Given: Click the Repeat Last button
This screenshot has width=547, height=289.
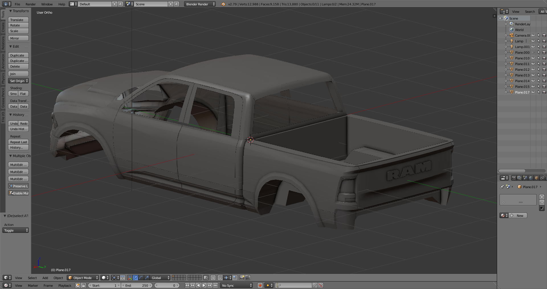Looking at the screenshot, I should tap(19, 142).
